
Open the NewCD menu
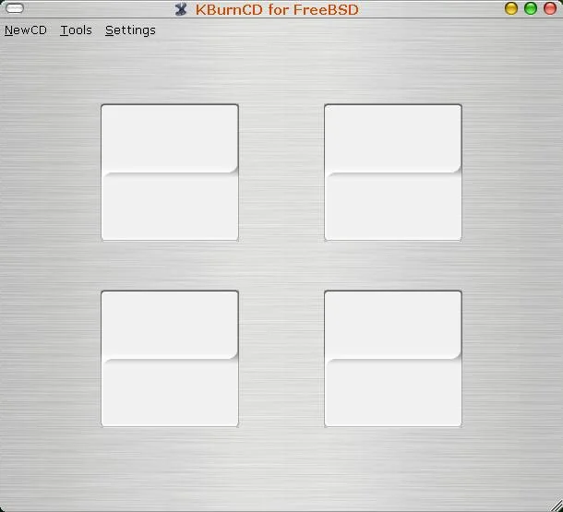click(26, 30)
